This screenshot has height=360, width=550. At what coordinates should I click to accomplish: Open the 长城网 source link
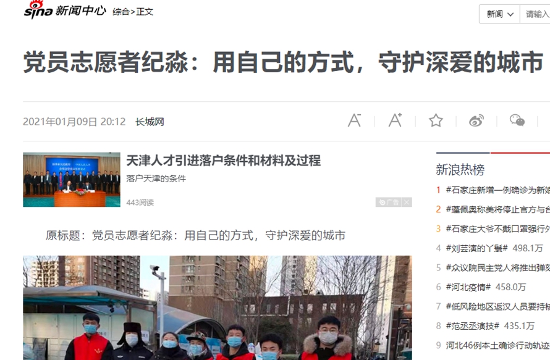click(x=150, y=122)
